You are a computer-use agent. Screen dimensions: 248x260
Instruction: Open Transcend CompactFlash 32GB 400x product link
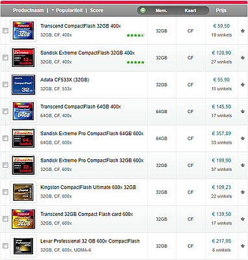tap(81, 26)
